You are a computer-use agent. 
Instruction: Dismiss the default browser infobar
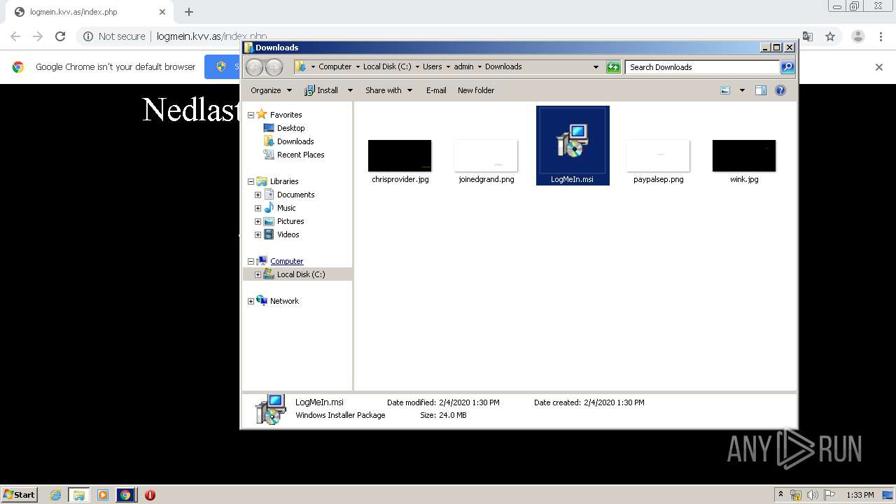pyautogui.click(x=879, y=67)
